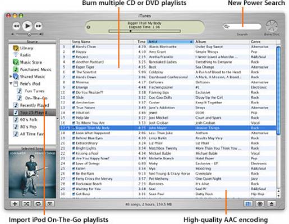The image size is (289, 224).
Task: Click the search input field
Action: [x=242, y=26]
